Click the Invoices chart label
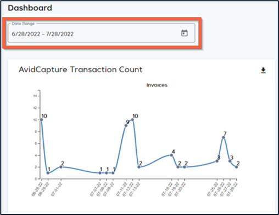 coord(157,85)
